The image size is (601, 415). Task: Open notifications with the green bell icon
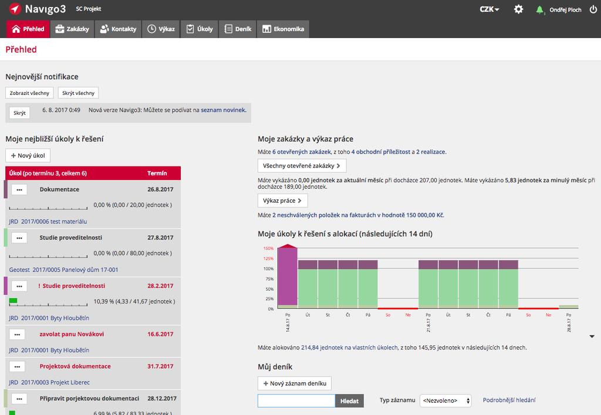[x=540, y=9]
